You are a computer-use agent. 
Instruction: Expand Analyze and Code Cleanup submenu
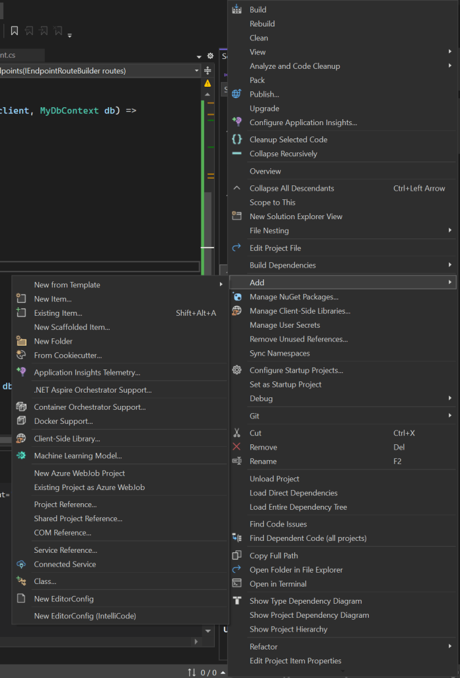coord(449,66)
